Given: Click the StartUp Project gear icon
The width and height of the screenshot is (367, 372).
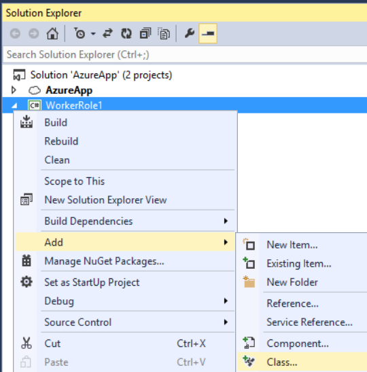Looking at the screenshot, I should pyautogui.click(x=27, y=282).
